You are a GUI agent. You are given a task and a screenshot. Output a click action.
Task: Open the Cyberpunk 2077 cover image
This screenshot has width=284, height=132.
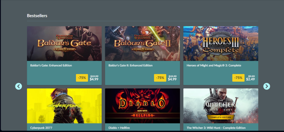pos(64,106)
